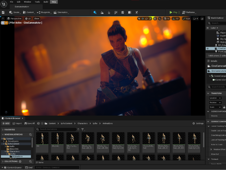Open viewport options hamburger menu

(x=3, y=18)
